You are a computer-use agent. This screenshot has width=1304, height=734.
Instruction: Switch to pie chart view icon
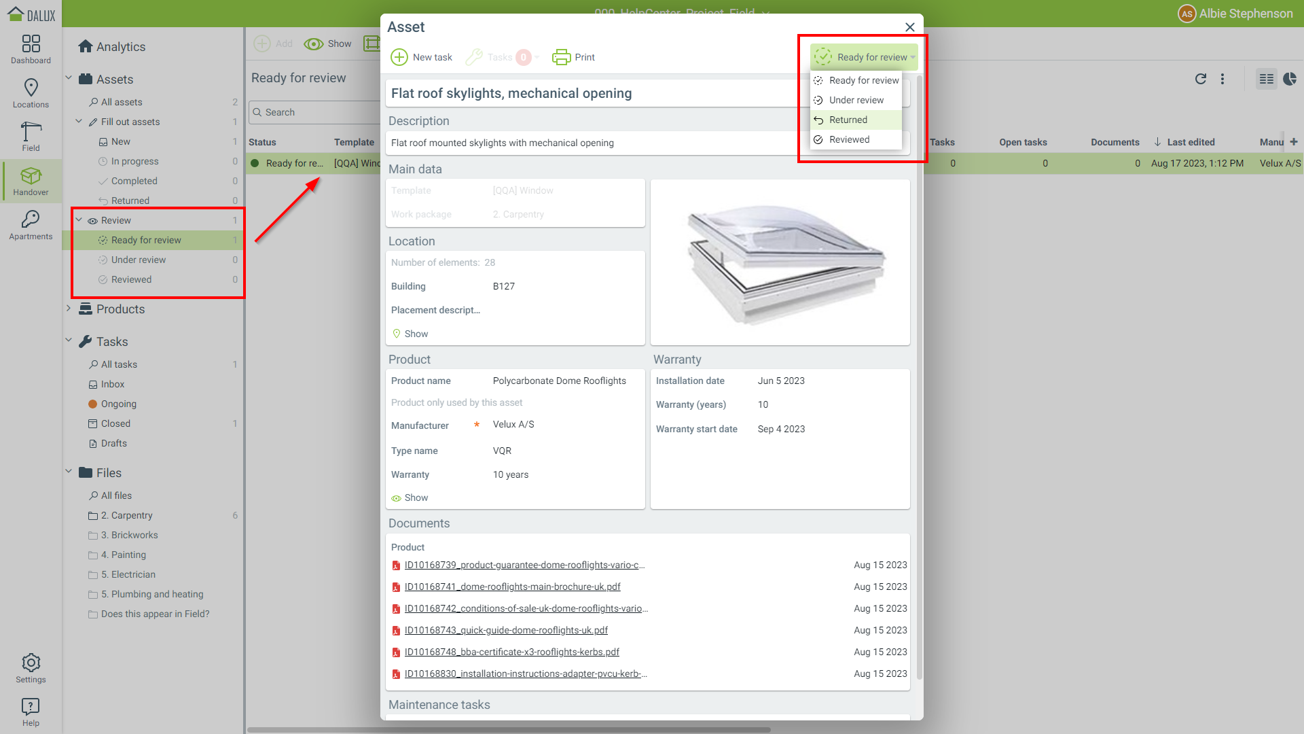(1290, 79)
